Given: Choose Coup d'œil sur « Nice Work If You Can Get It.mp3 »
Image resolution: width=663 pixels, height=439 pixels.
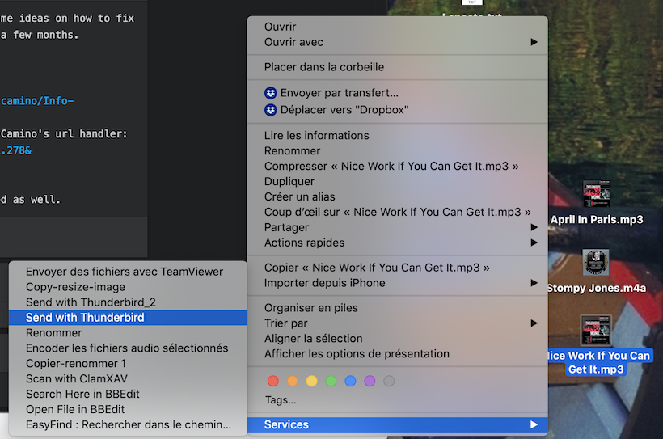Looking at the screenshot, I should 398,212.
